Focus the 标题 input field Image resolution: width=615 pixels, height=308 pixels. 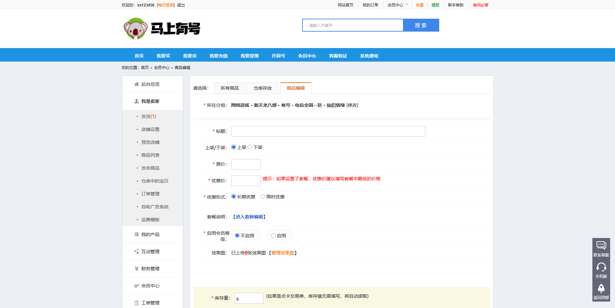(328, 131)
